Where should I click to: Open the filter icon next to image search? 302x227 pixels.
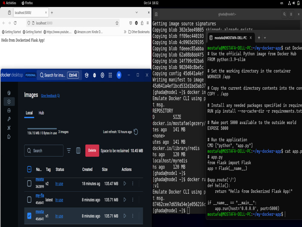point(69,150)
